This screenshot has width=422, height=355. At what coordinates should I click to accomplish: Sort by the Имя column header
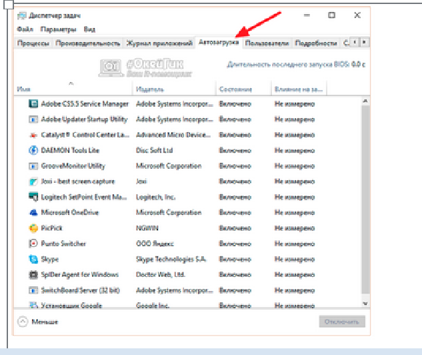[73, 88]
